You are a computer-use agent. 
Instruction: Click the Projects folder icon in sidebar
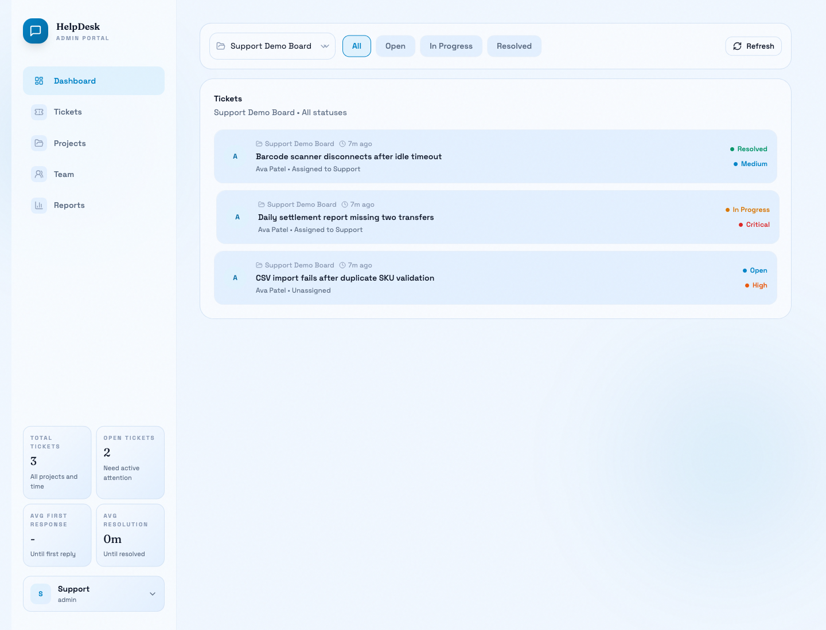(x=39, y=143)
